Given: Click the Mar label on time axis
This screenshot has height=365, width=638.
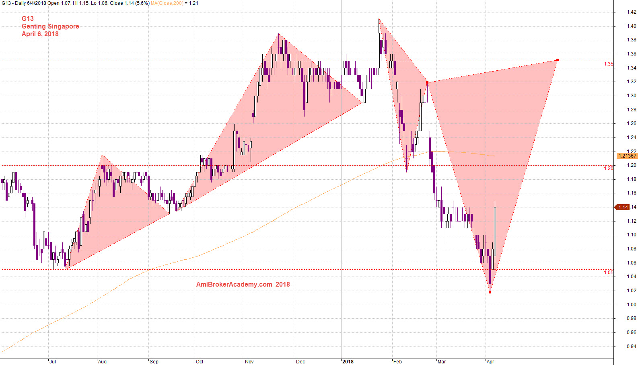Looking at the screenshot, I should coord(442,362).
